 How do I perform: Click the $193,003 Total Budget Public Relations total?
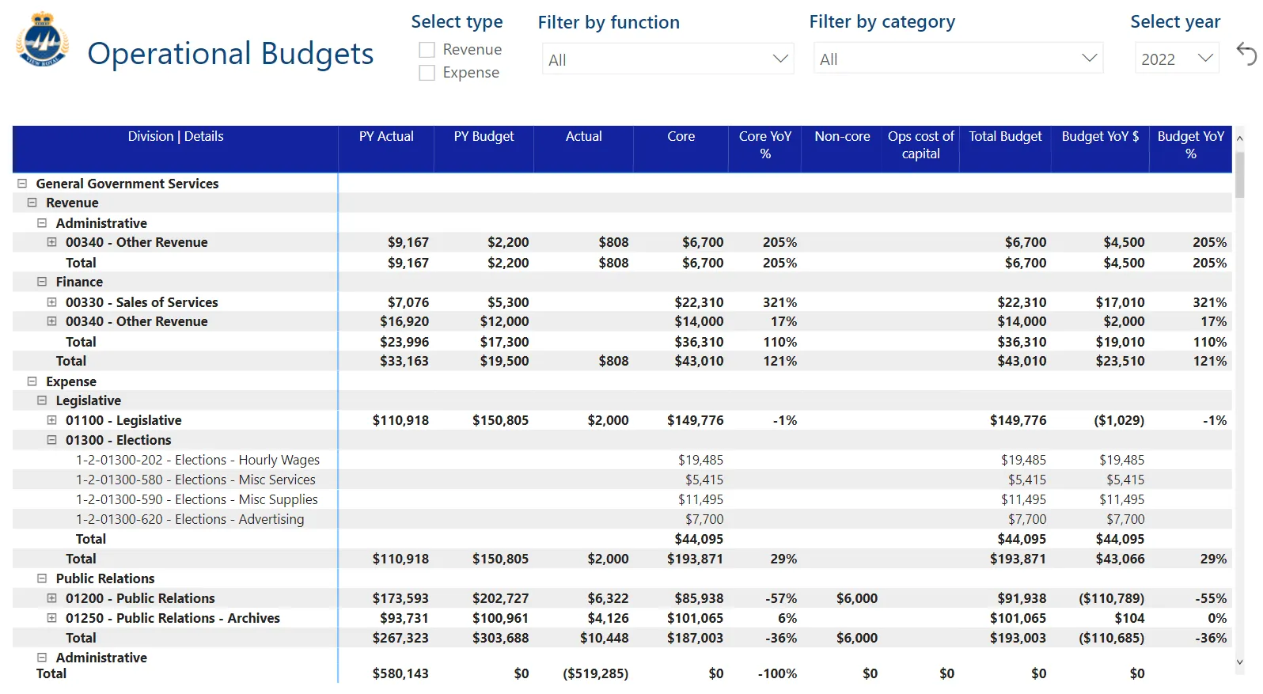(1018, 638)
